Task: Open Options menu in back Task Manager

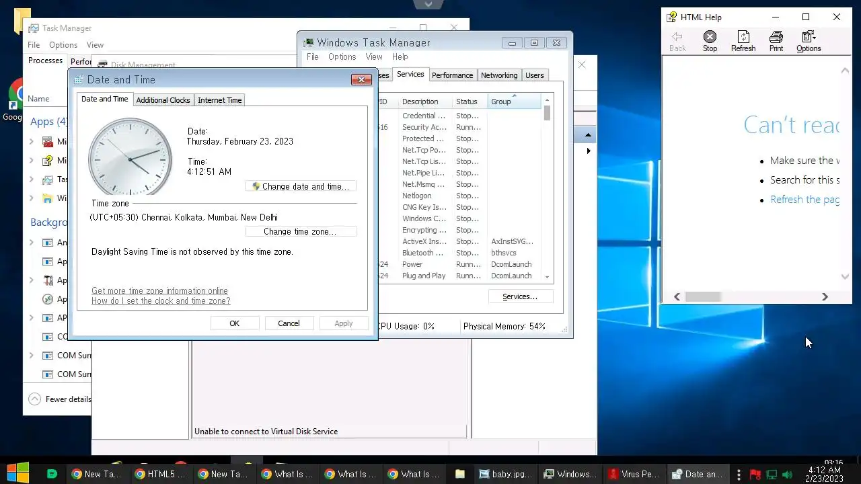Action: [63, 45]
